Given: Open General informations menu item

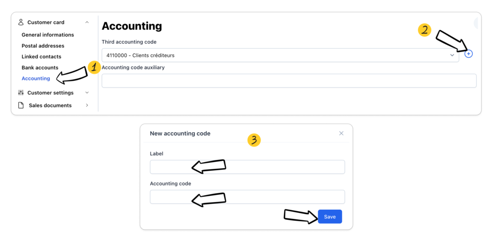Looking at the screenshot, I should (48, 35).
